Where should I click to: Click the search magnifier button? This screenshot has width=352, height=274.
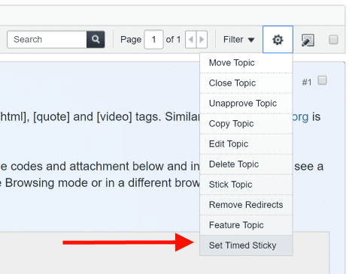(x=96, y=39)
